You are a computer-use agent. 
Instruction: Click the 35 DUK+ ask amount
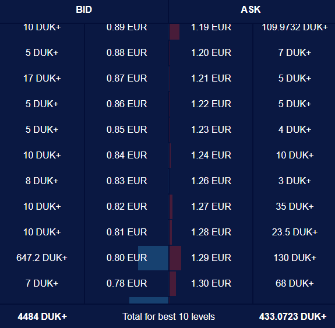click(x=295, y=206)
